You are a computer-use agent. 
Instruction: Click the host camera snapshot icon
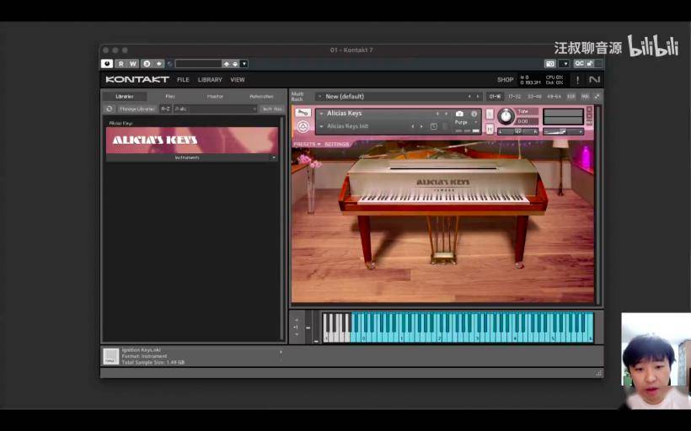(549, 64)
